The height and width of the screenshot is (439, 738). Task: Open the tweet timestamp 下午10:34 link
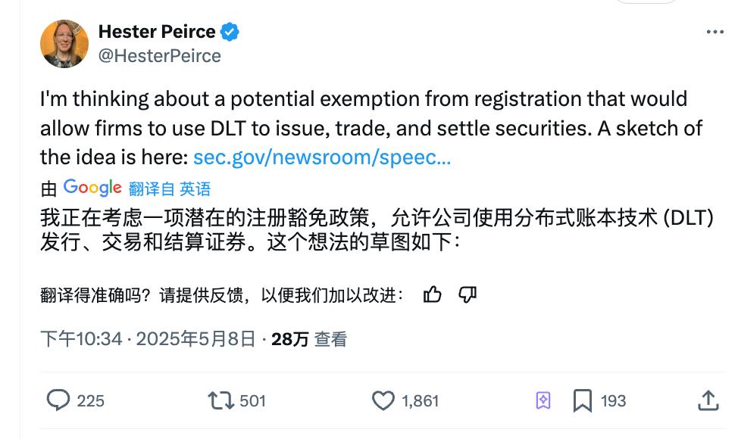[81, 339]
